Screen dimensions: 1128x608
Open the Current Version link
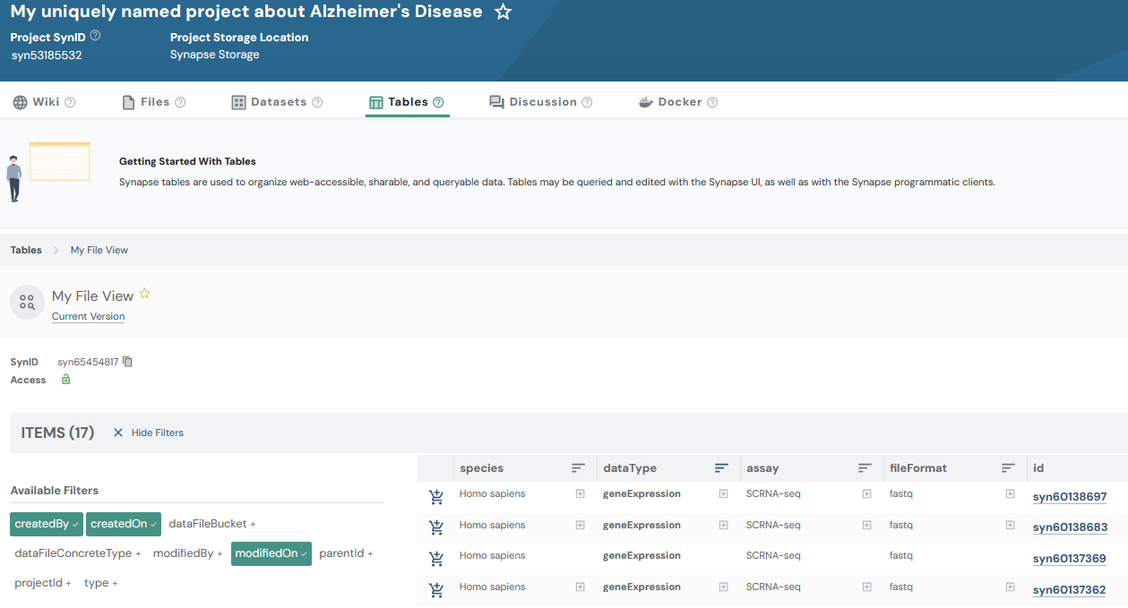[x=88, y=317]
